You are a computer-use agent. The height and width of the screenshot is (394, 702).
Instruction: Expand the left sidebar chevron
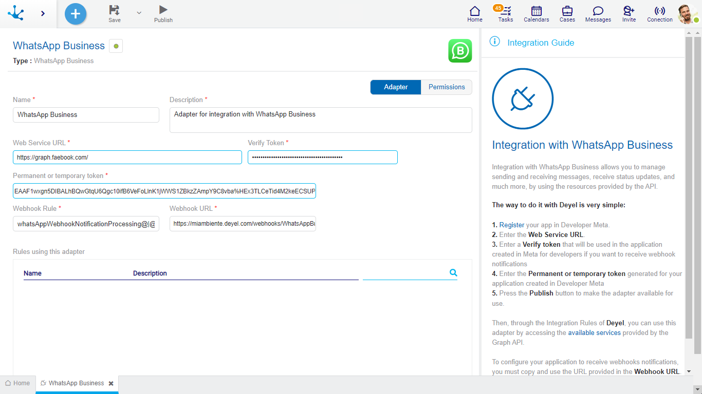tap(43, 14)
